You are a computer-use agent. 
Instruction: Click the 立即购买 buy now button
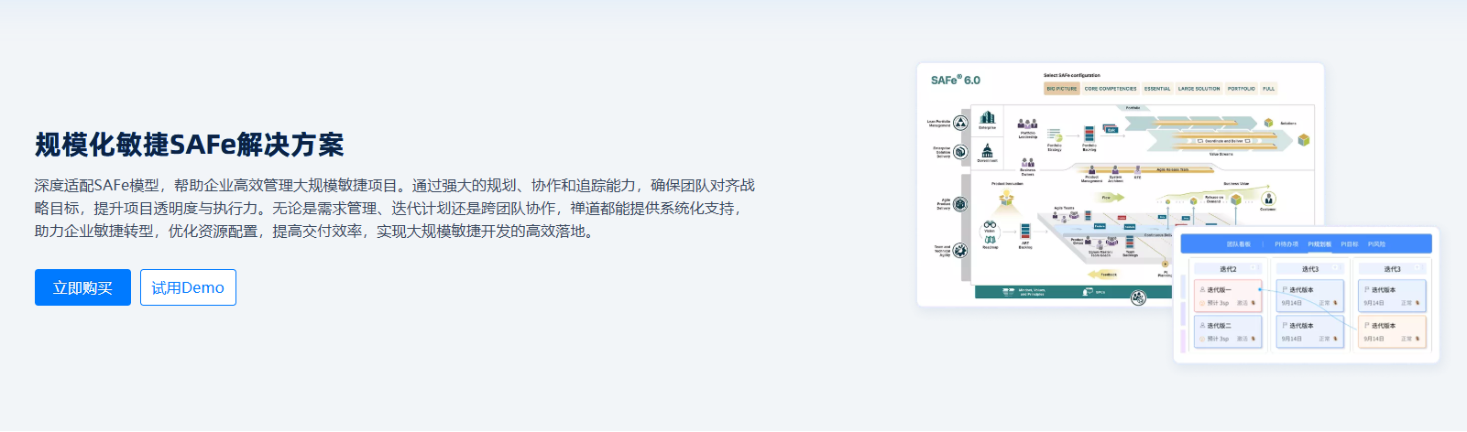pos(82,287)
